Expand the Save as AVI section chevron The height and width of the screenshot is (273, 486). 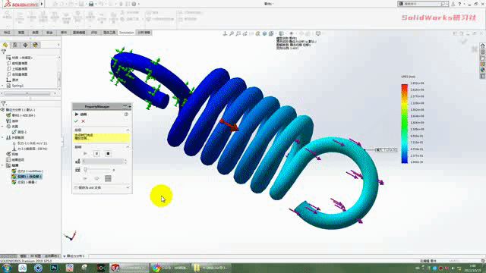128,187
